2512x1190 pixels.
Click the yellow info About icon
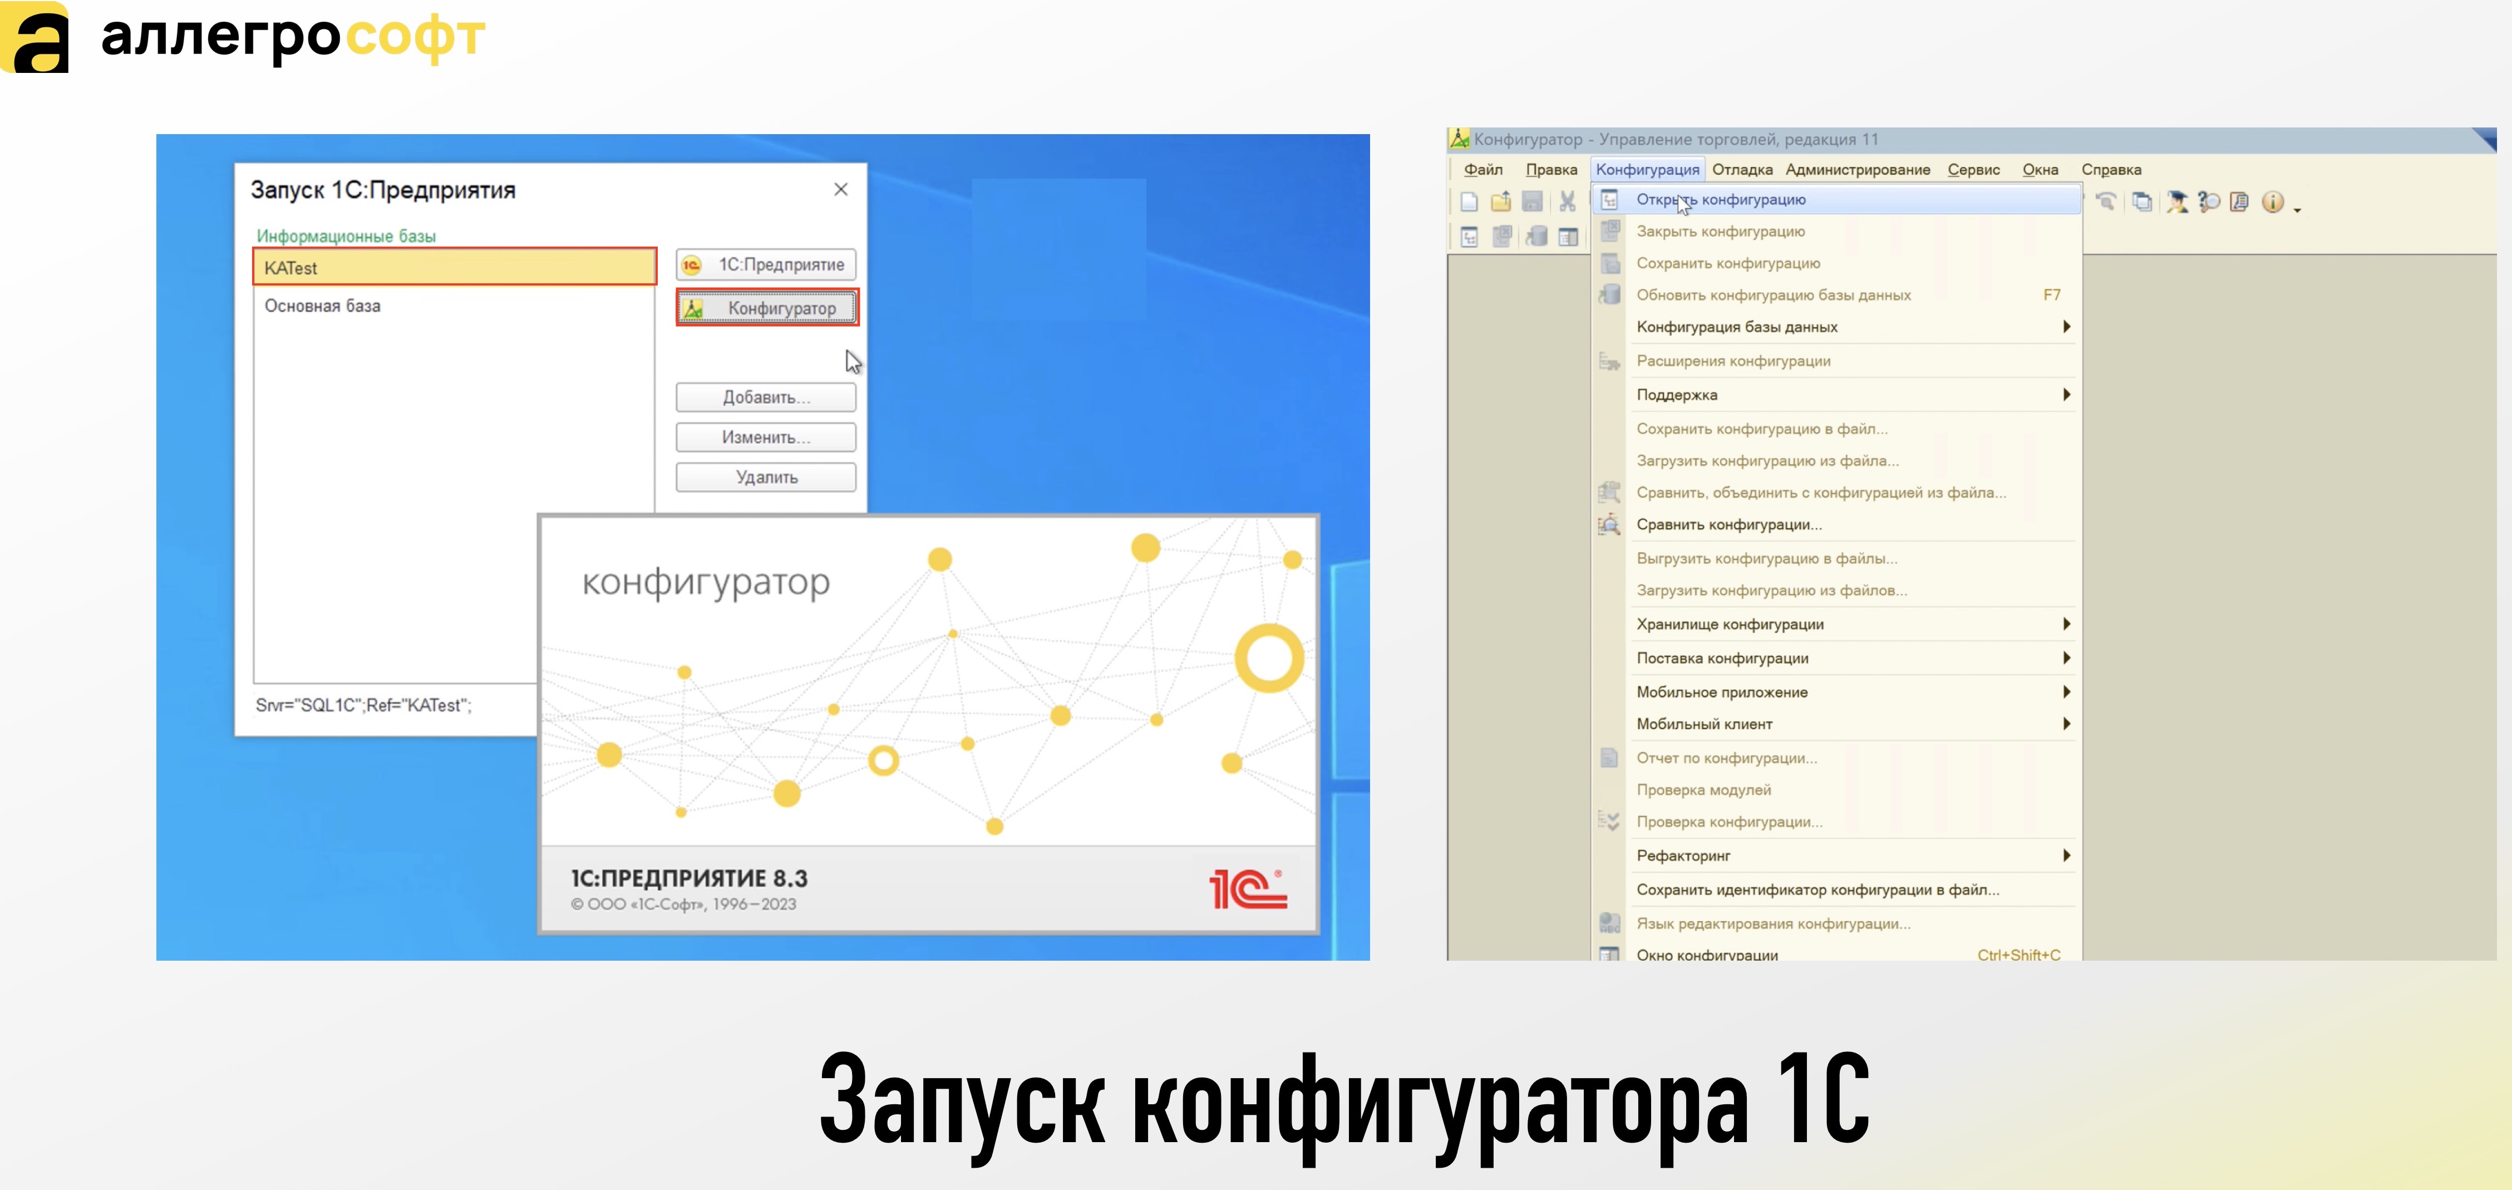click(2273, 202)
